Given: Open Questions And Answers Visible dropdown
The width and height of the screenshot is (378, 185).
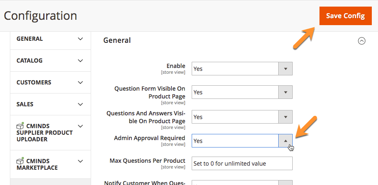Looking at the screenshot, I should coord(235,117).
